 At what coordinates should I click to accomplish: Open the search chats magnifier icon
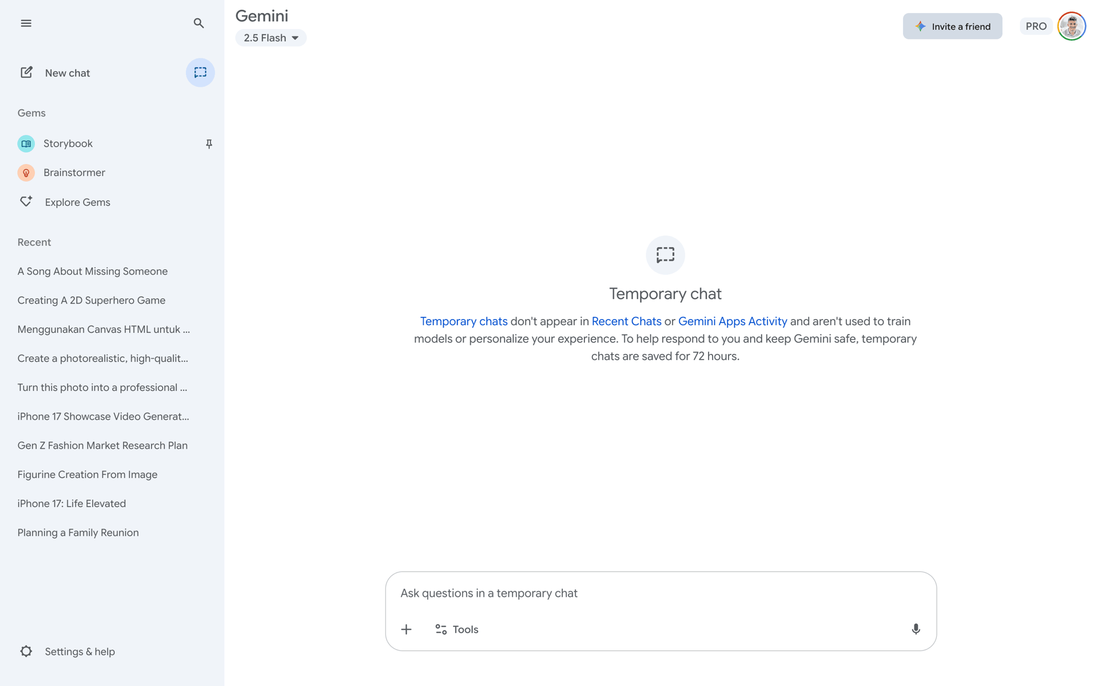(198, 23)
